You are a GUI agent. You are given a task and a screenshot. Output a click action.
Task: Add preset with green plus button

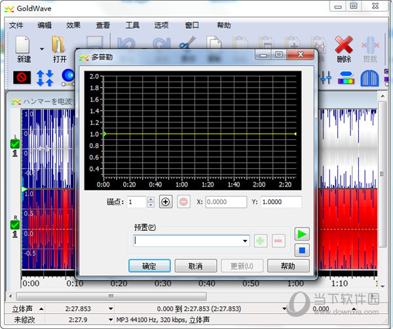click(261, 241)
